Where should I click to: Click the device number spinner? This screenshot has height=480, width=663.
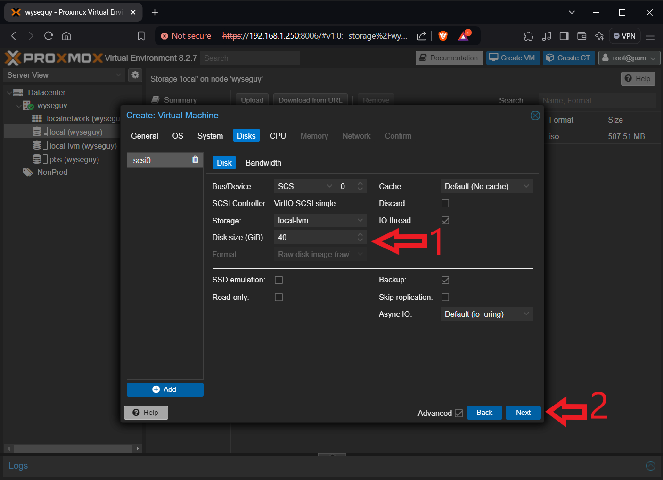(x=360, y=186)
